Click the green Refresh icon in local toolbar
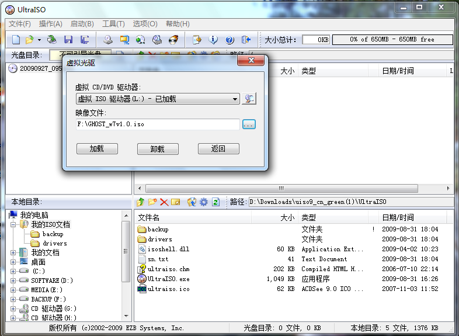This screenshot has height=336, width=459. pos(215,202)
